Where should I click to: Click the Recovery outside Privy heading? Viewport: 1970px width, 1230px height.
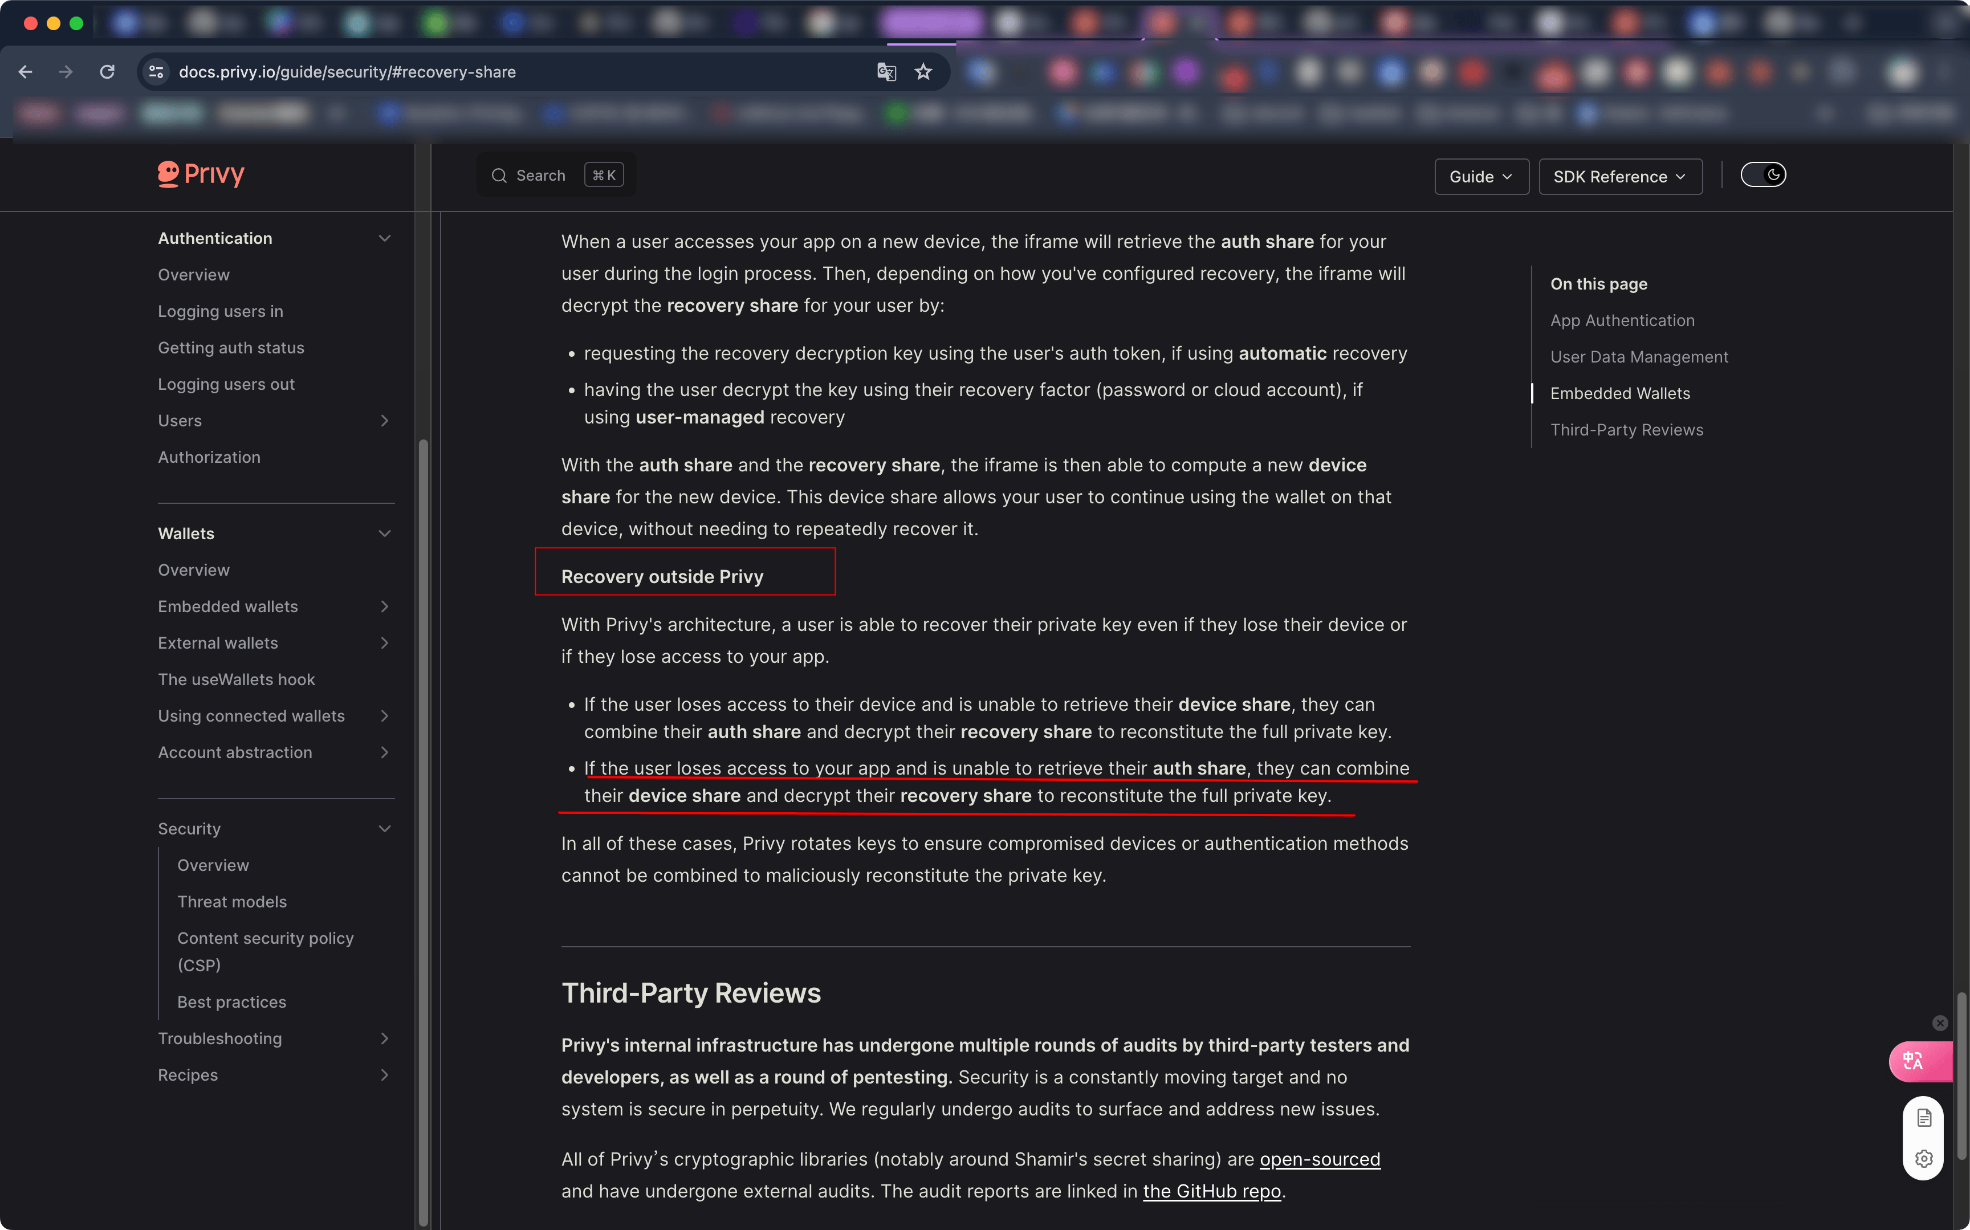[662, 577]
